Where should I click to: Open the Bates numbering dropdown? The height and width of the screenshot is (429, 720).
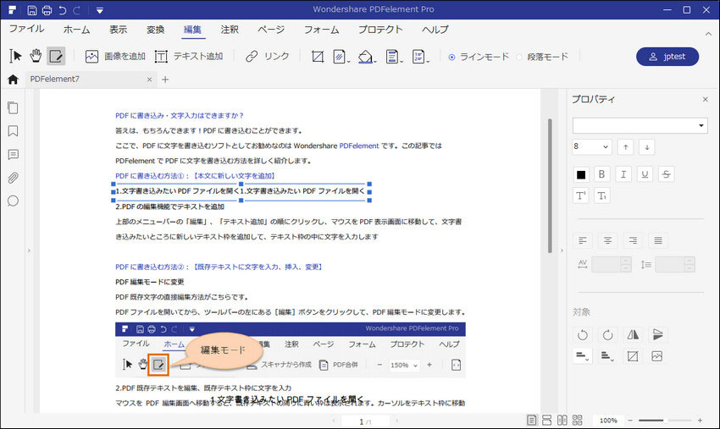tap(420, 57)
